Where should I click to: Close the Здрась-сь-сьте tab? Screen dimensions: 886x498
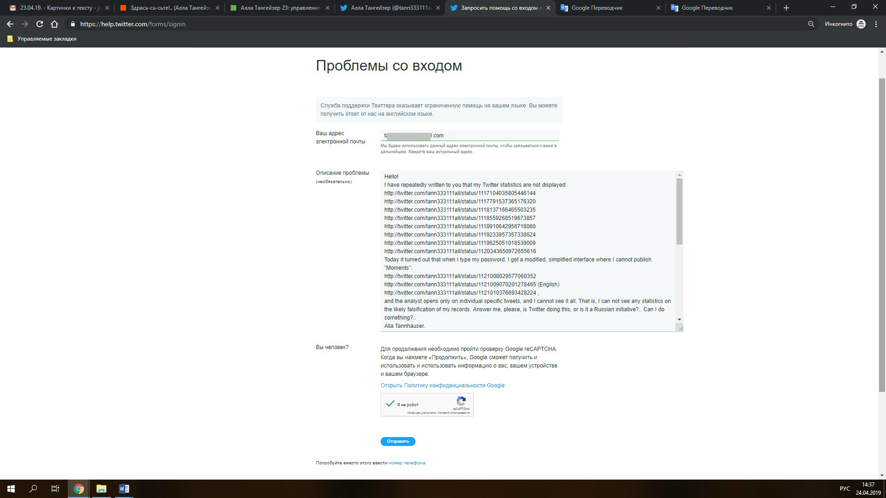(217, 8)
